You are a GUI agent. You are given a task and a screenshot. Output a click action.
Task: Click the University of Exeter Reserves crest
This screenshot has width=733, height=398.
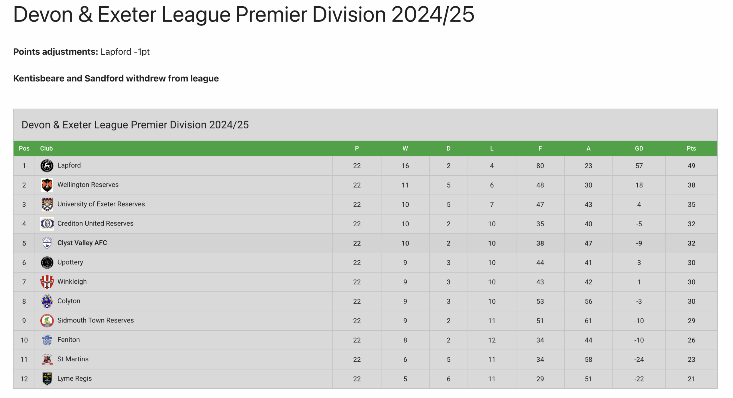(x=47, y=205)
